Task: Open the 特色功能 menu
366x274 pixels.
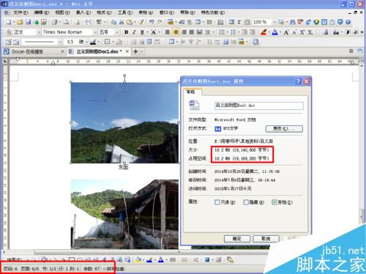Action: coord(213,12)
